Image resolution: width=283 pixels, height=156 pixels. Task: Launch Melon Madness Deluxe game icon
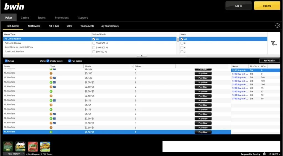[33, 147]
